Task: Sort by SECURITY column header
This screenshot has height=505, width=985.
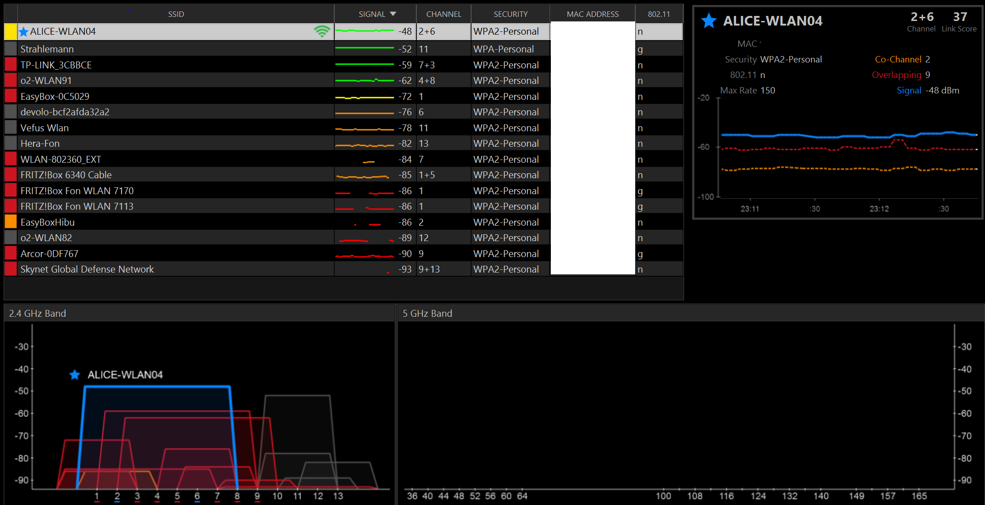Action: click(x=510, y=14)
